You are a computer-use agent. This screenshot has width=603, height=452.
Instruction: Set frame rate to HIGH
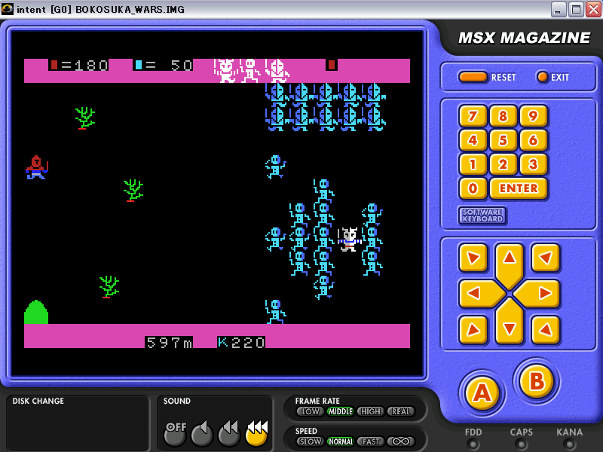370,411
